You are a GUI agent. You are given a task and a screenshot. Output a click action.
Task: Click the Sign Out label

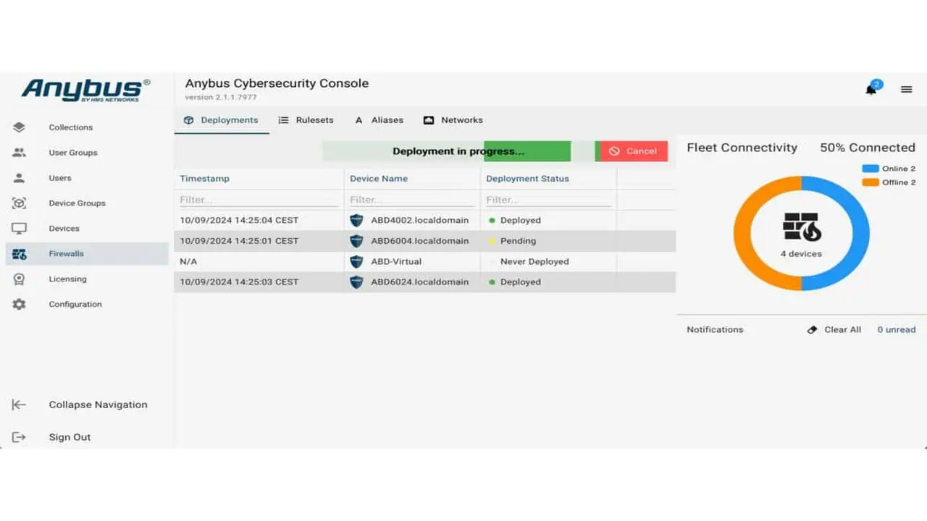pos(70,437)
